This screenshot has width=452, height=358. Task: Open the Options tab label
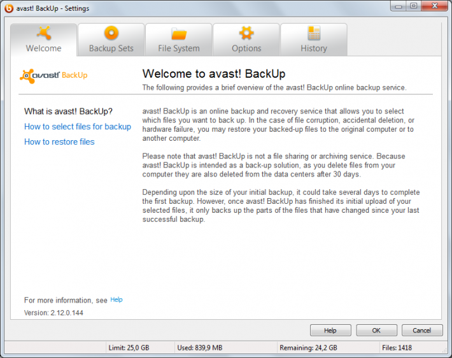click(x=246, y=48)
